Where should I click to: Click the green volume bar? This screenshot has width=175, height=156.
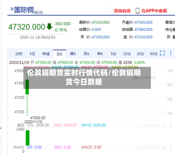coord(28,138)
